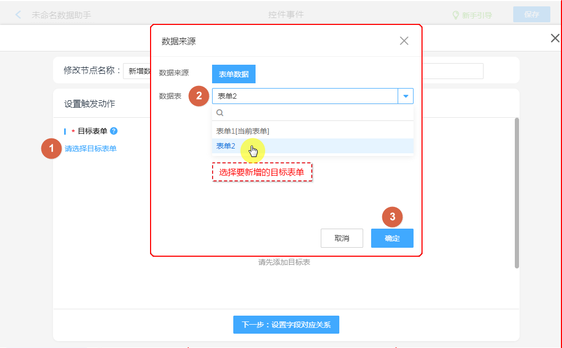Confirm with the 确定 button
The width and height of the screenshot is (562, 348).
(x=392, y=238)
